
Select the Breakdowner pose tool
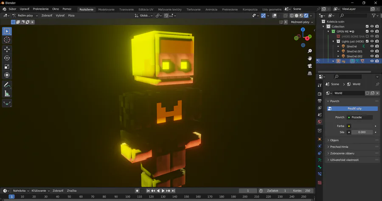tap(7, 103)
